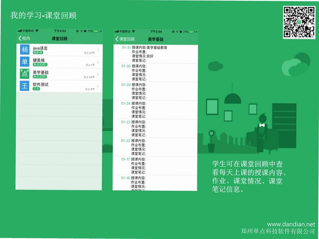Tap the 中国移动 carrier label beside 下午2:53
Viewport: 319px width, 239px height.
(28, 31)
